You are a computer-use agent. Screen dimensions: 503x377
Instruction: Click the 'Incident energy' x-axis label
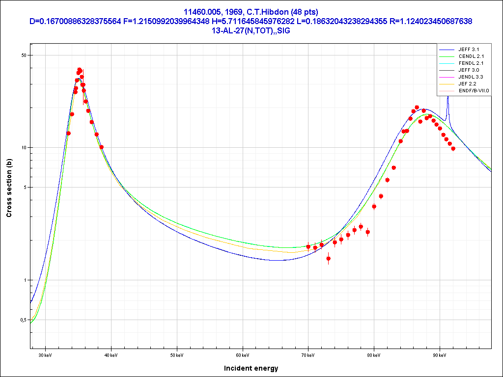tap(251, 368)
